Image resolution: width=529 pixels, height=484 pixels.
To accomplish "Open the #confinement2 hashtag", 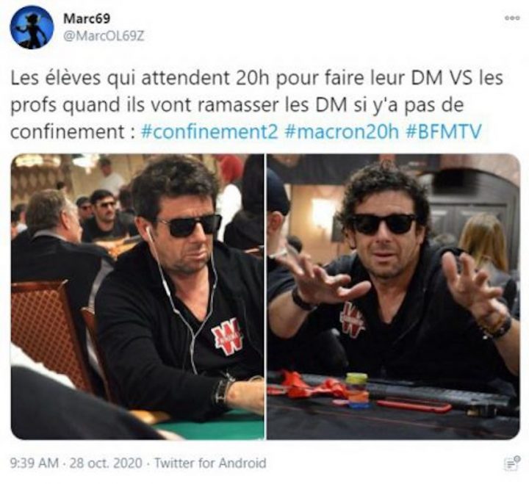I will click(x=209, y=131).
